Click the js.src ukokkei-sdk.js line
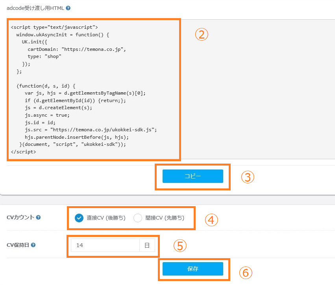The image size is (335, 285). pyautogui.click(x=91, y=130)
